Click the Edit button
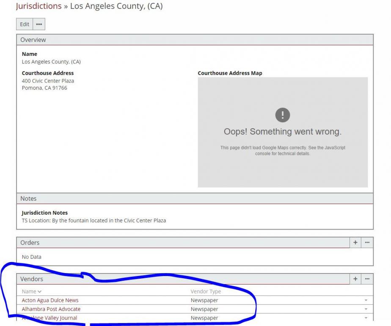 point(25,24)
